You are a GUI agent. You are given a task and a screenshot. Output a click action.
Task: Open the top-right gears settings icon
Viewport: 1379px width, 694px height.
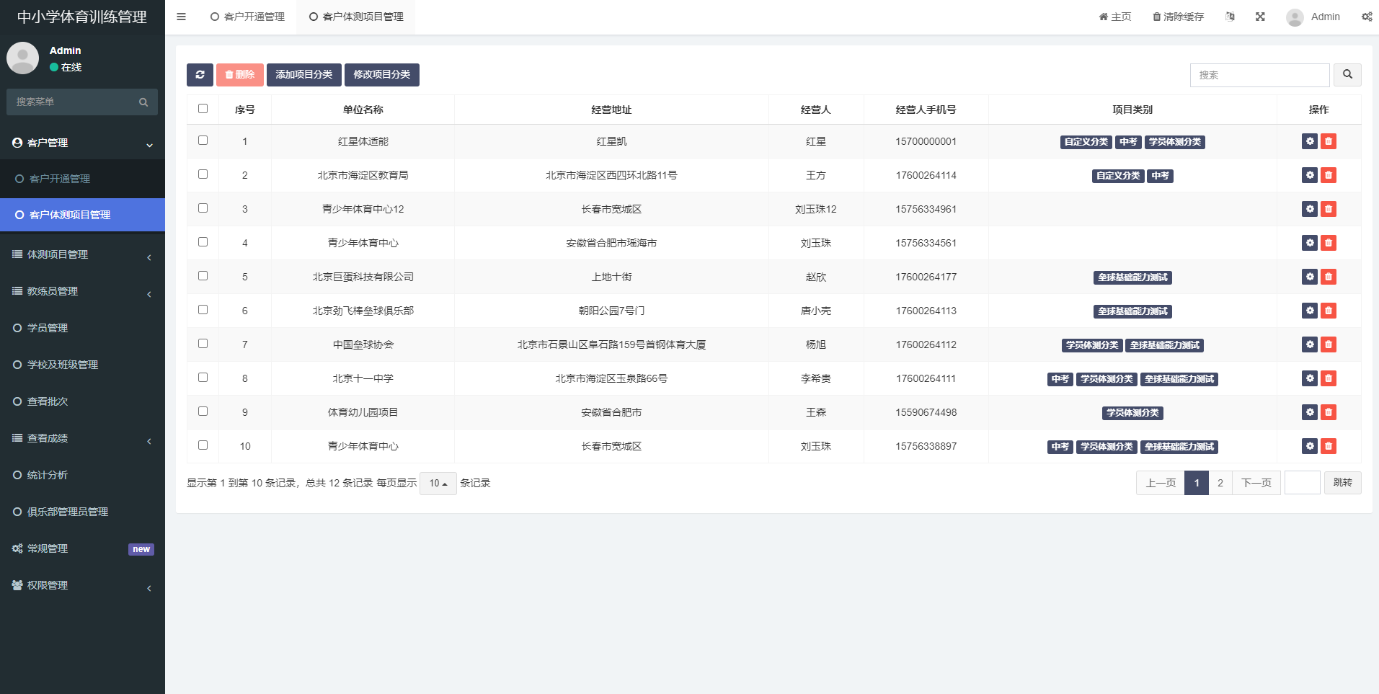coord(1366,17)
